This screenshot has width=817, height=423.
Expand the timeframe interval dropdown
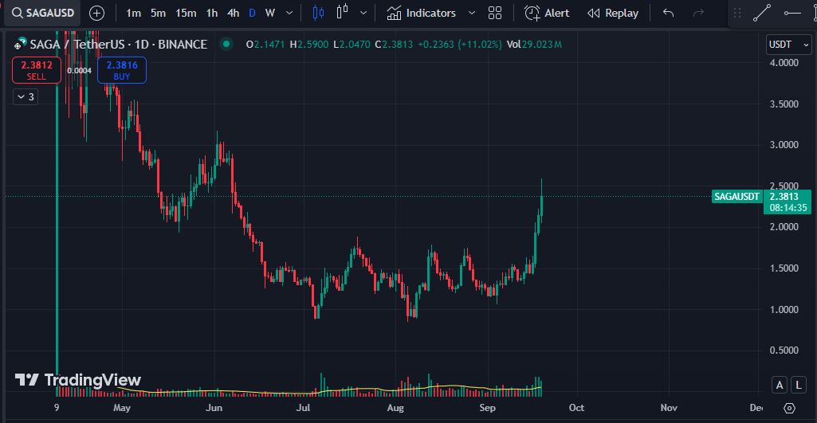[x=289, y=13]
